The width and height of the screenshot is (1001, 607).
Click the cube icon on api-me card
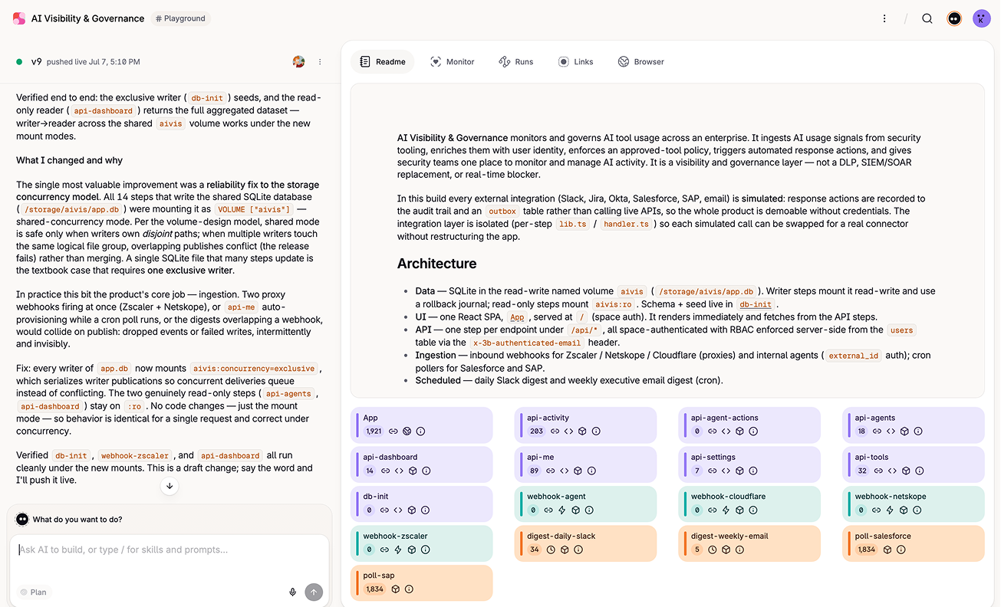[578, 471]
